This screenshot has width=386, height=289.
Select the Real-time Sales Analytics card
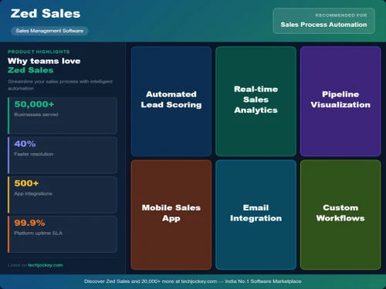(256, 101)
